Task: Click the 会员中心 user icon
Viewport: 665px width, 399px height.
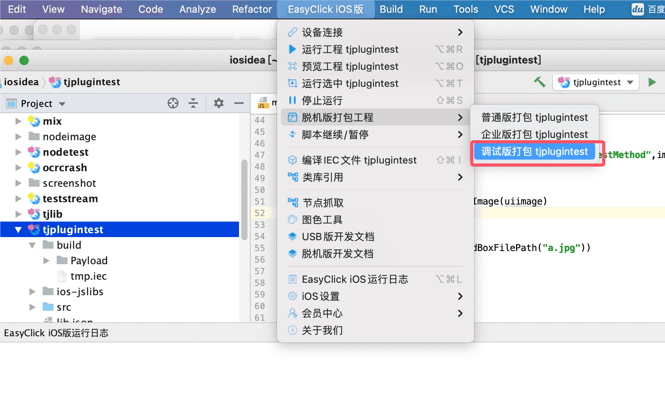Action: pyautogui.click(x=293, y=313)
